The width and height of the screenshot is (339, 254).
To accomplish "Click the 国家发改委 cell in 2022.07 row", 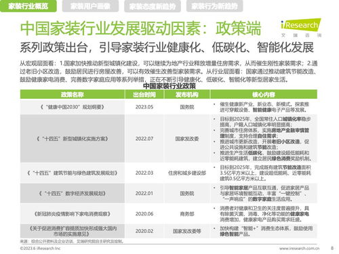I will [x=187, y=138].
